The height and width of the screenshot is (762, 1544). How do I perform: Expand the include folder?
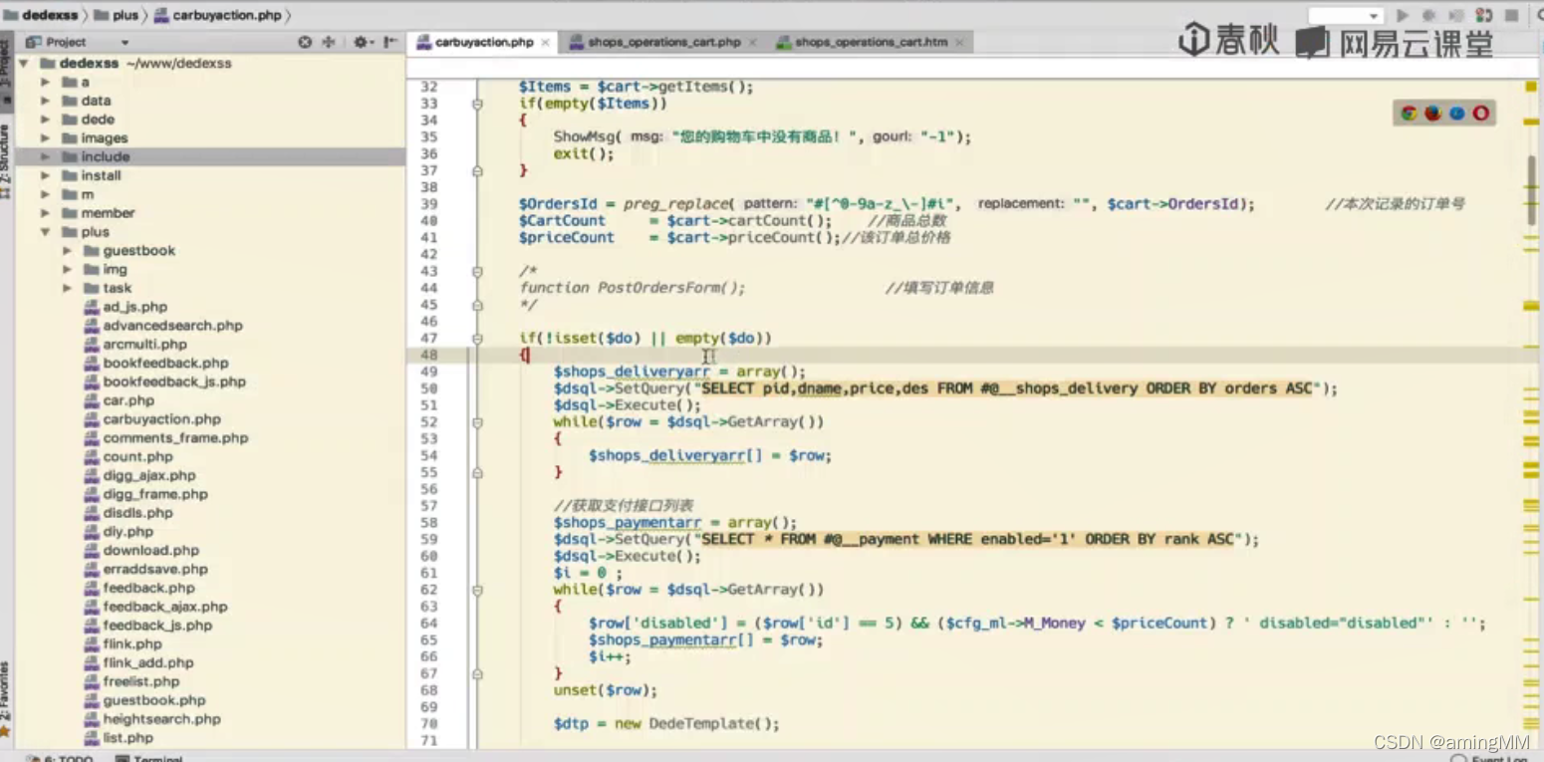coord(45,156)
